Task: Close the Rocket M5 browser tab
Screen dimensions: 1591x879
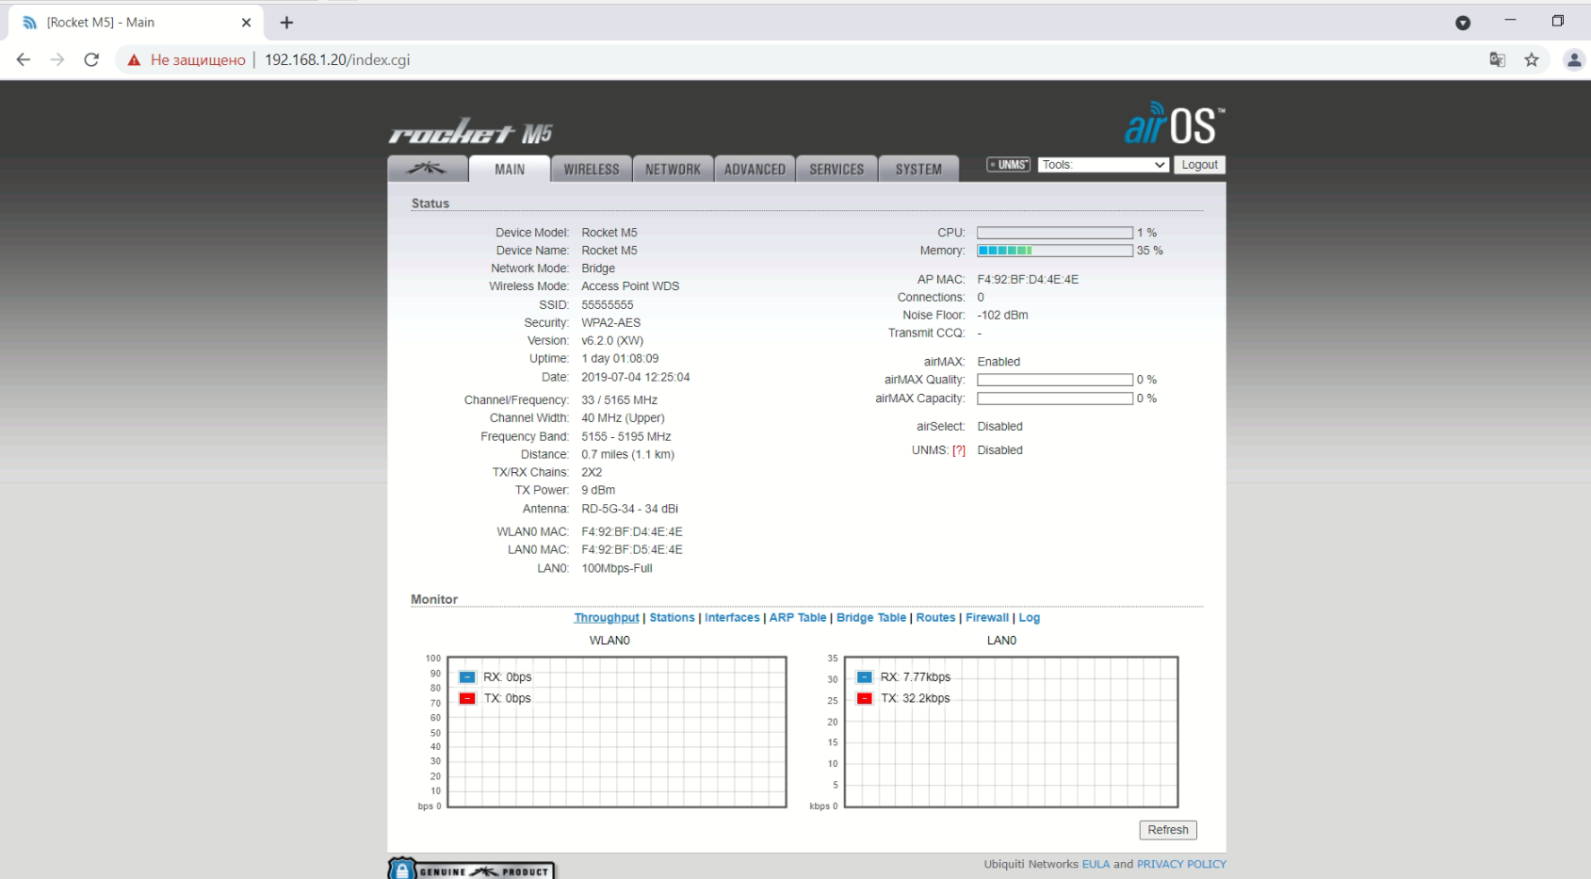Action: coord(246,23)
